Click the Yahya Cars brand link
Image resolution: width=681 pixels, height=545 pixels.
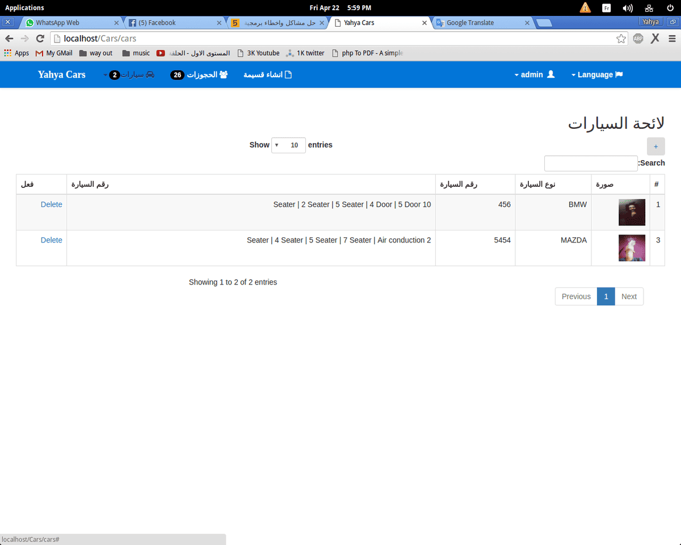[62, 74]
